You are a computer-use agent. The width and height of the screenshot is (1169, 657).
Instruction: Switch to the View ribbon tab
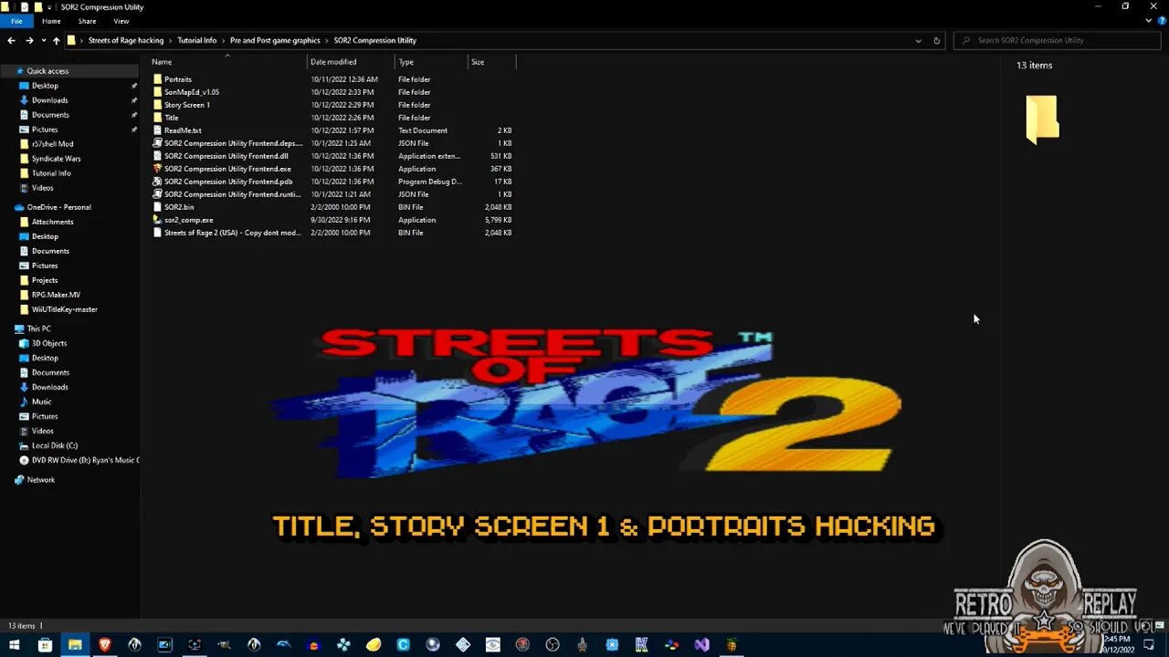click(x=121, y=21)
